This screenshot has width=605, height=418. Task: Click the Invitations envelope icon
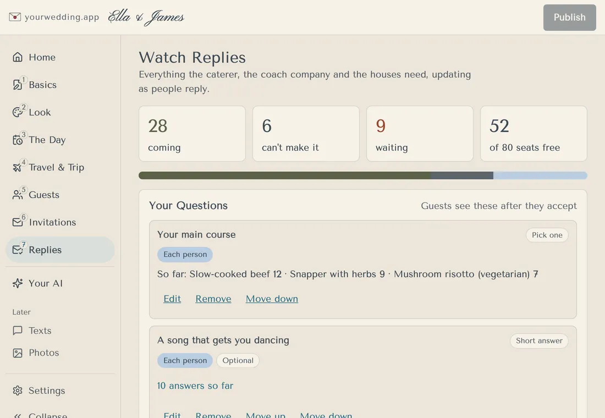(x=18, y=222)
